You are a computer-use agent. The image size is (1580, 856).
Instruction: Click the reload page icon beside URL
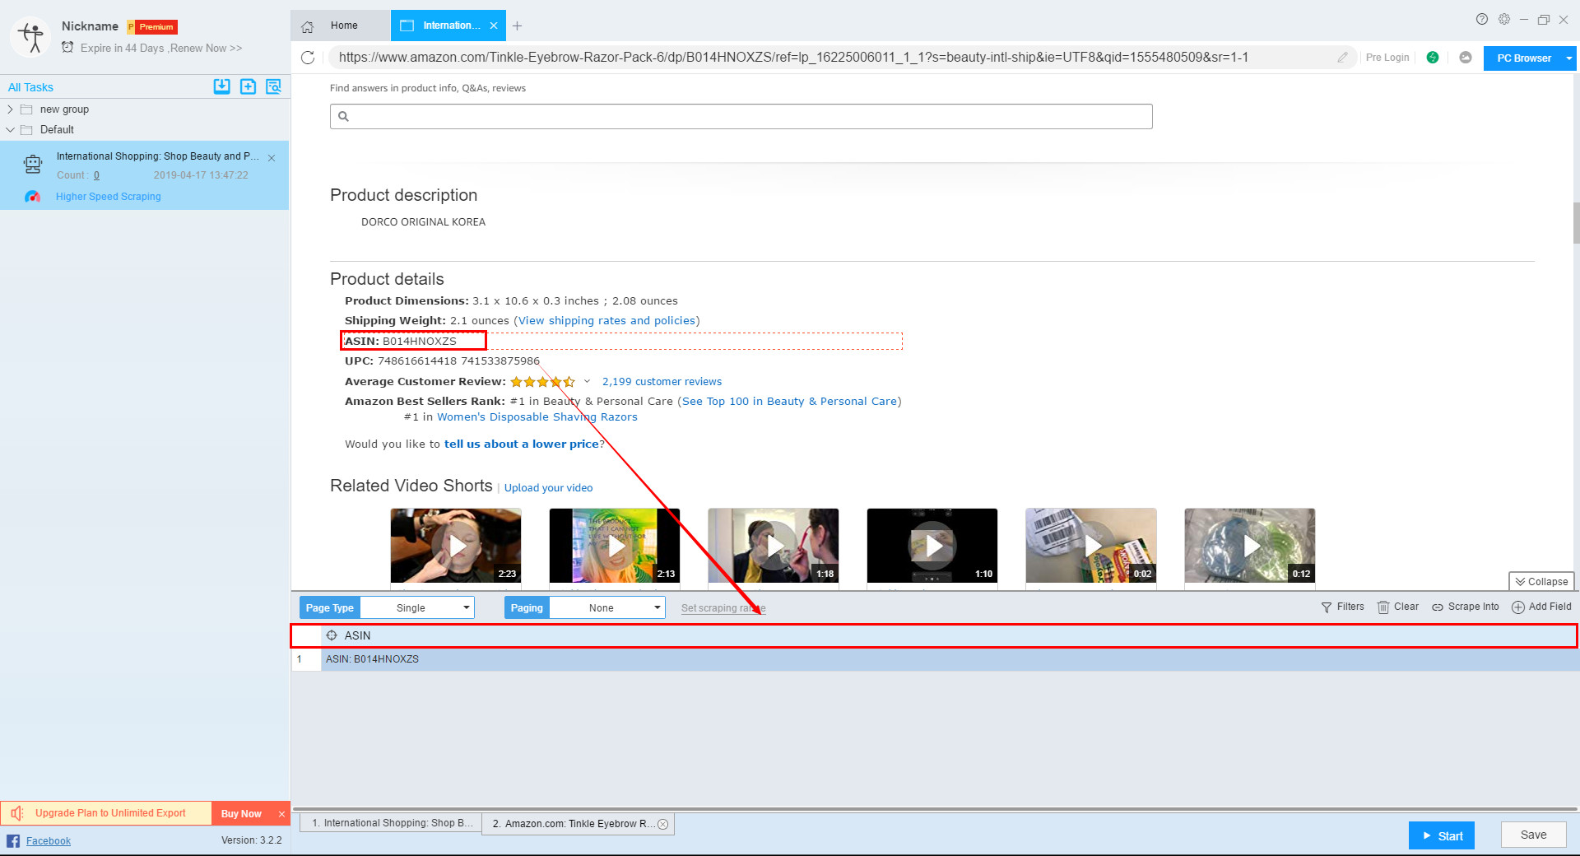pyautogui.click(x=308, y=58)
